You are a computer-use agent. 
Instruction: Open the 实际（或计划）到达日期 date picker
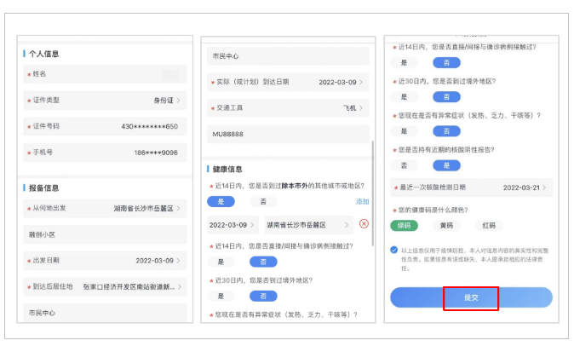(287, 83)
